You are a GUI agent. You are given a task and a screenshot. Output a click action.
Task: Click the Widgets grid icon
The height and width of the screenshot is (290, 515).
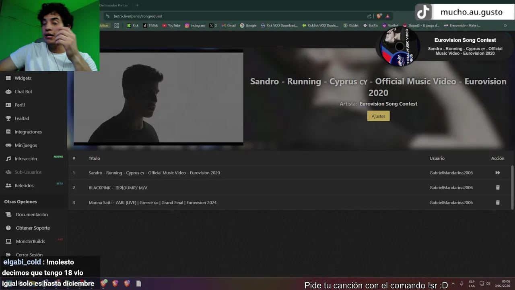[8, 78]
